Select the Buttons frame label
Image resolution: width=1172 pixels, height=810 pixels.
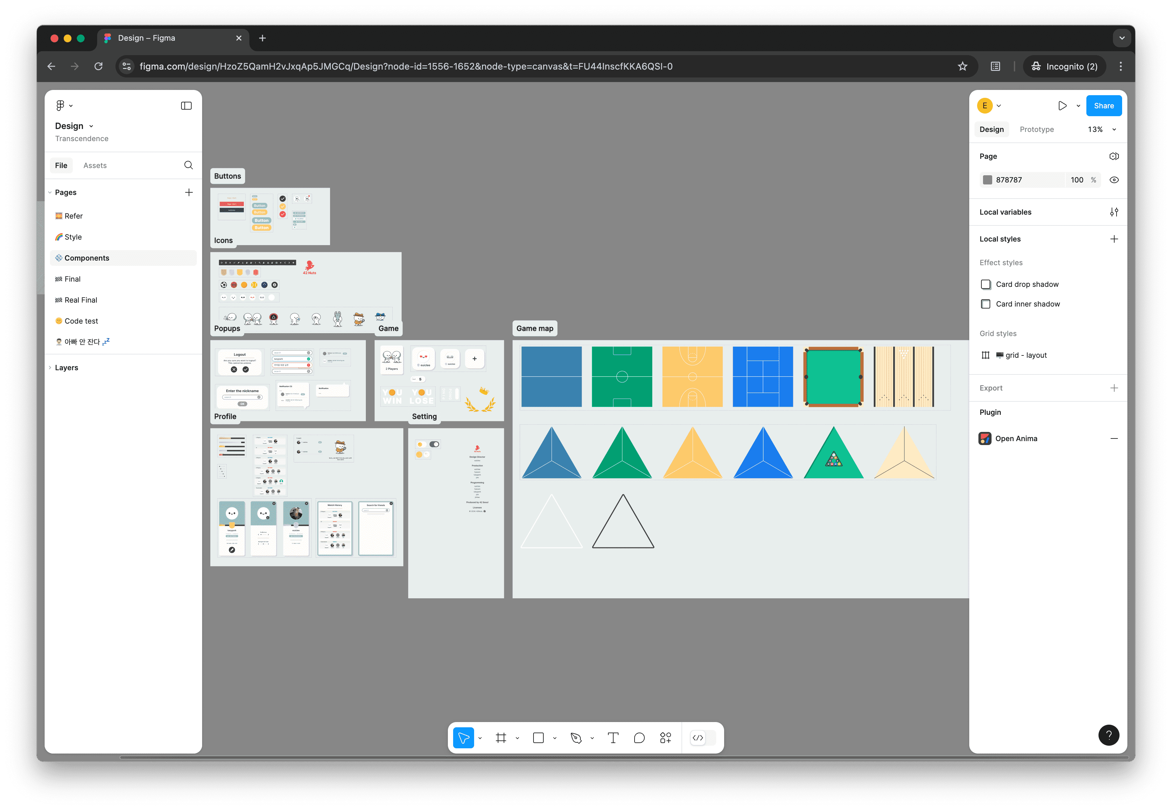[x=227, y=176]
